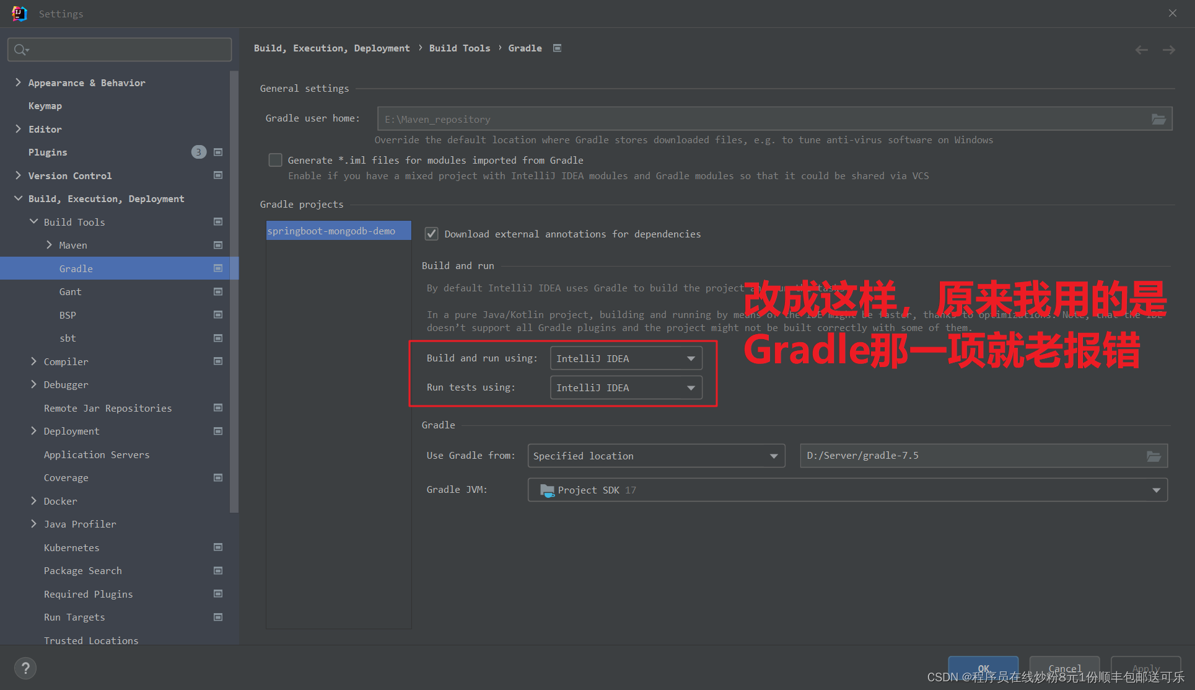Select Gant under Build Tools

[70, 292]
